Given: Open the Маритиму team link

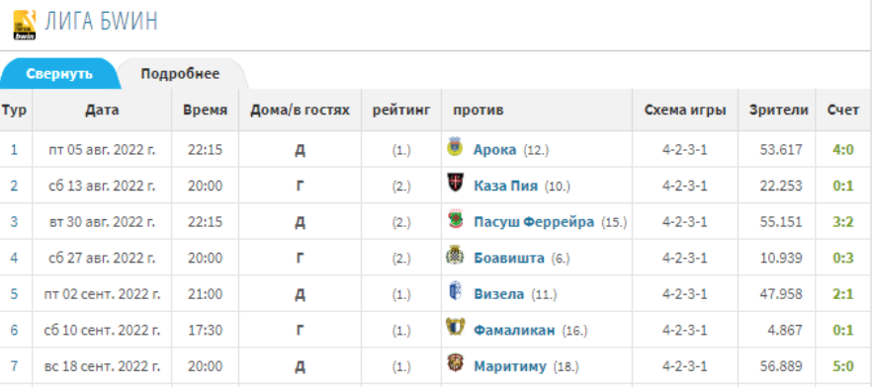Looking at the screenshot, I should click(510, 366).
